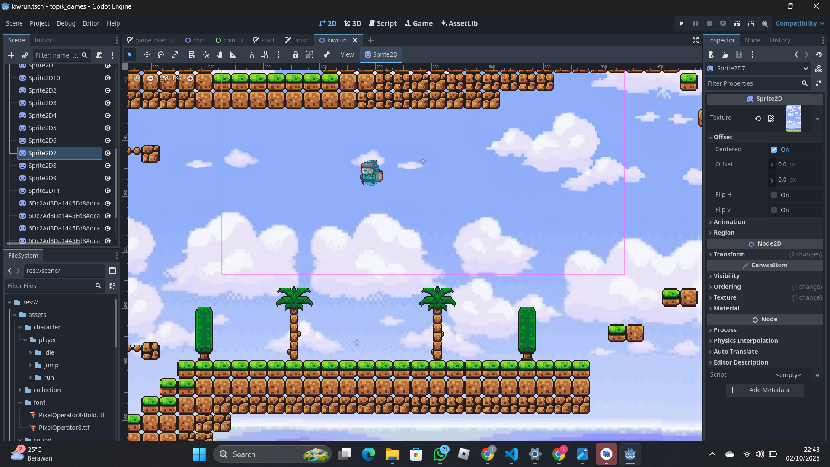The image size is (830, 467).
Task: Open the Debug menu
Action: [66, 23]
